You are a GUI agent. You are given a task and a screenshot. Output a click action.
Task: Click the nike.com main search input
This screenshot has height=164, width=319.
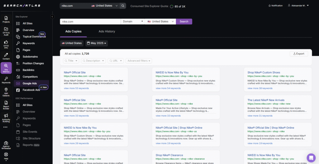pos(90,22)
